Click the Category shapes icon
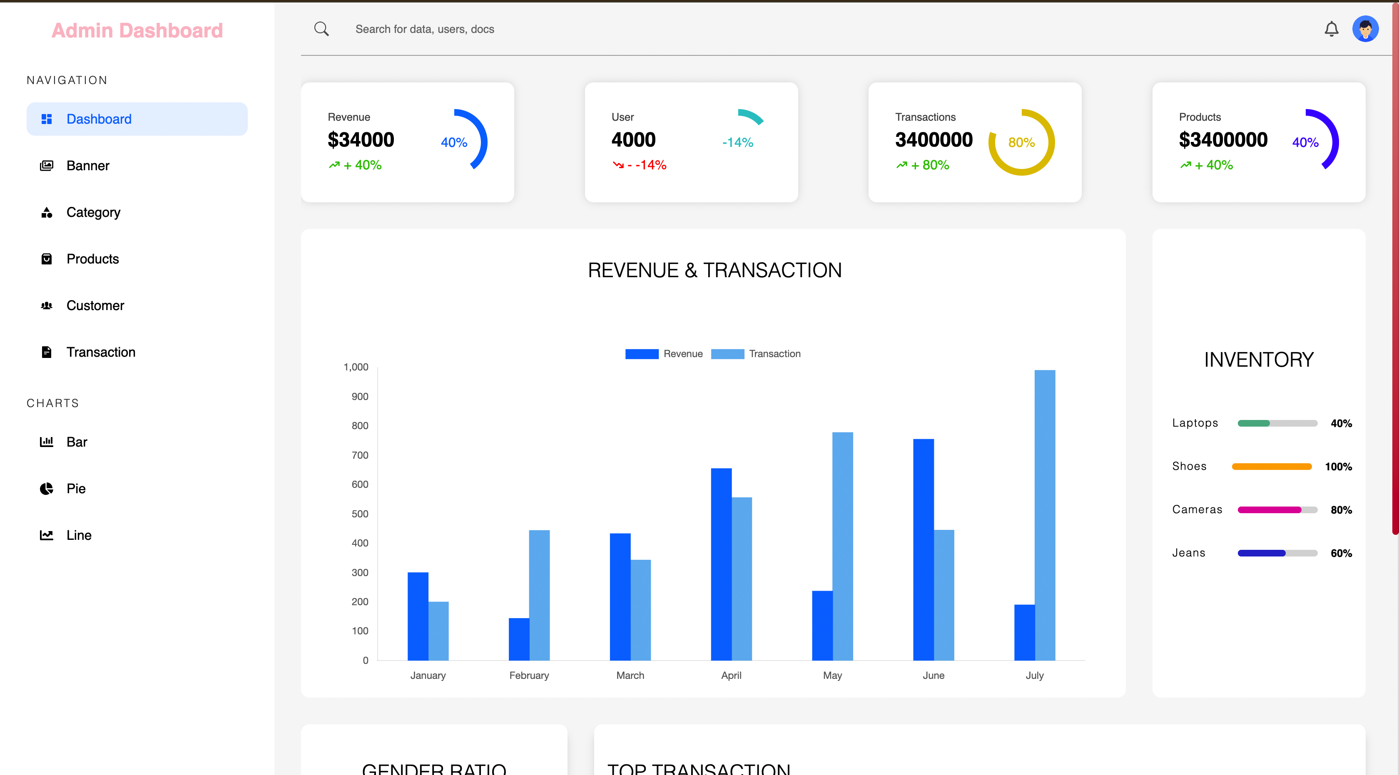This screenshot has height=775, width=1399. pyautogui.click(x=47, y=212)
